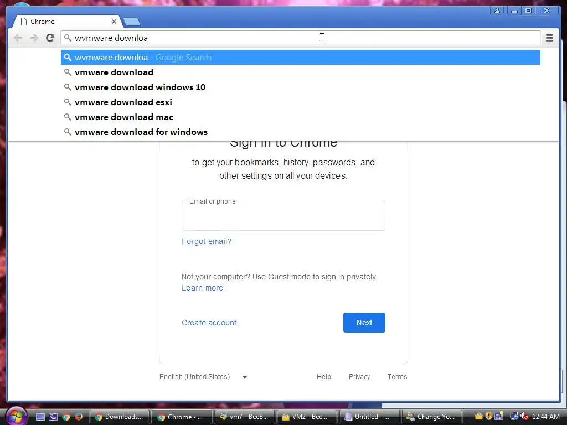The image size is (567, 425).
Task: Switch to 'Chrome - ...' taskbar button
Action: click(x=182, y=417)
